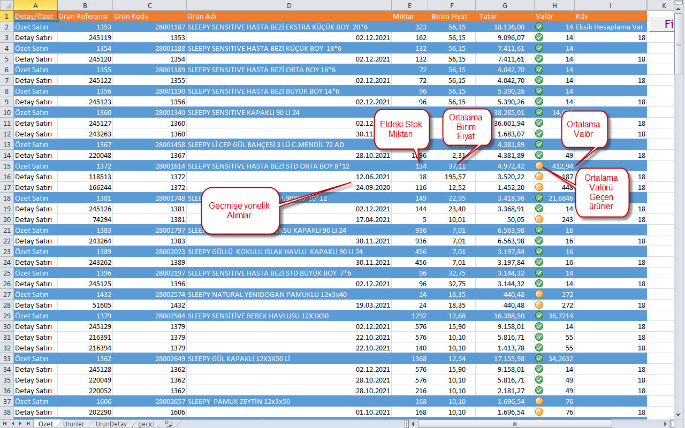Click the green check icon in row 26
This screenshot has width=685, height=428.
click(x=539, y=284)
